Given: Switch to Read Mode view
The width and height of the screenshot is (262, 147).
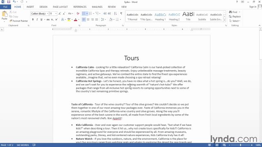Looking at the screenshot, I should click(x=209, y=145).
